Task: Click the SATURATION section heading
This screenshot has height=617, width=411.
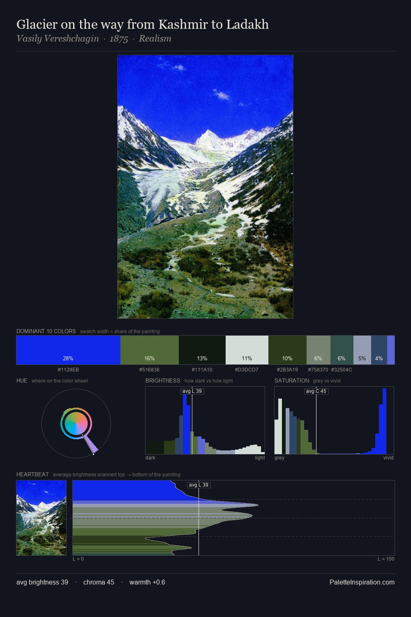Action: (x=292, y=380)
